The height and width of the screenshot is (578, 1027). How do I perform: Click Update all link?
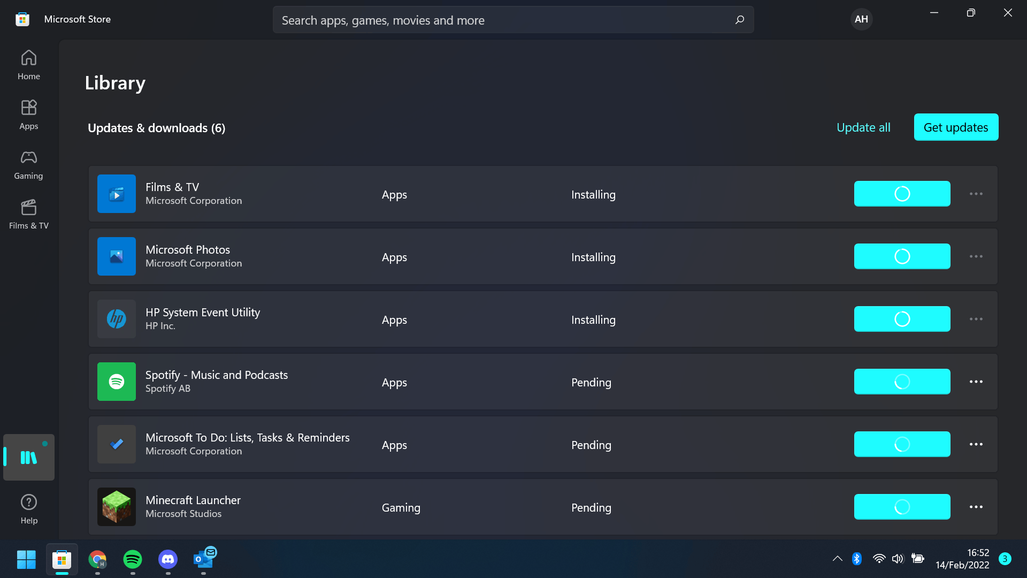coord(863,127)
